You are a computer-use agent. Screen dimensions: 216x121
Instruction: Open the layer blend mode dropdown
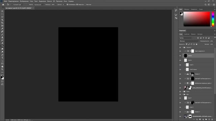(189, 41)
